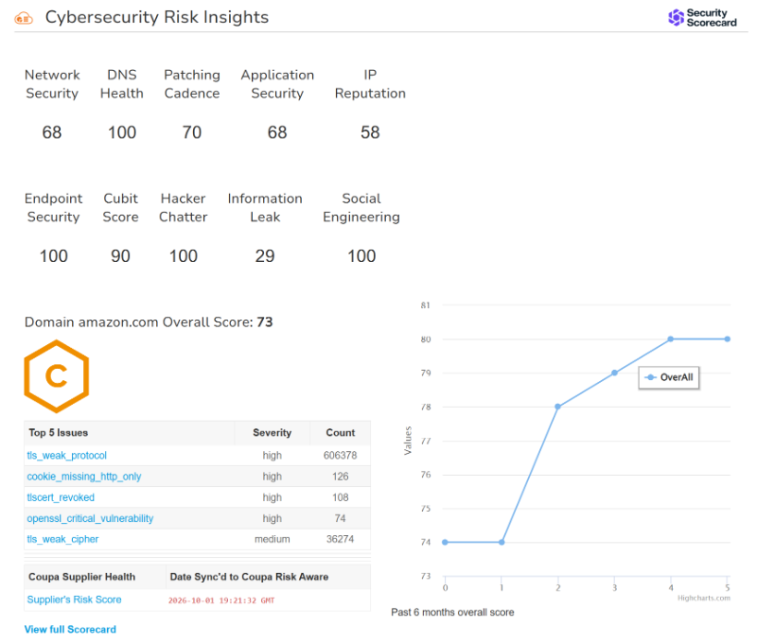Screen dimensions: 757x643
Task: Click the Count column header
Action: [x=341, y=433]
